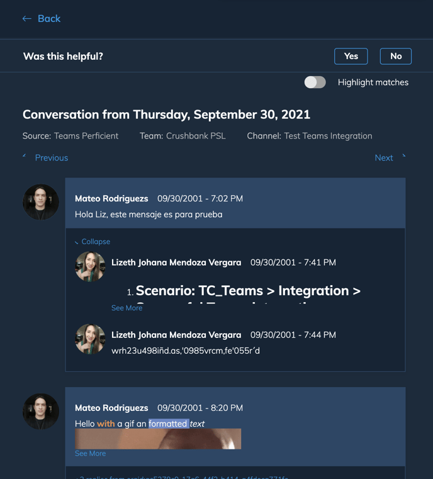Go to the Previous conversation
Screen dimensions: 433x479
point(52,157)
